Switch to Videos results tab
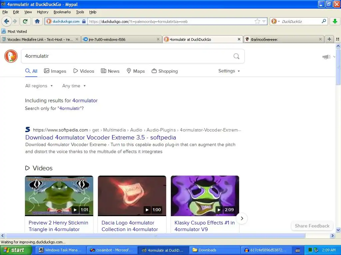 84,71
